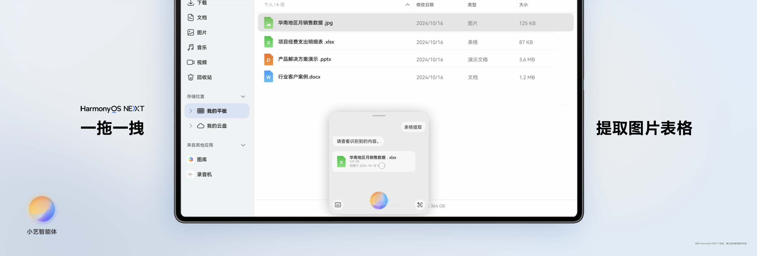The image size is (757, 256).
Task: Open the 音乐 music category
Action: tap(197, 47)
